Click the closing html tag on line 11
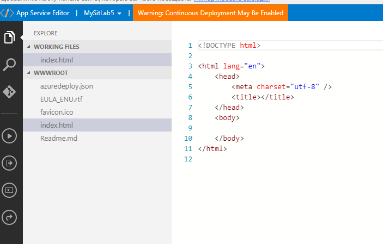 [x=212, y=149]
